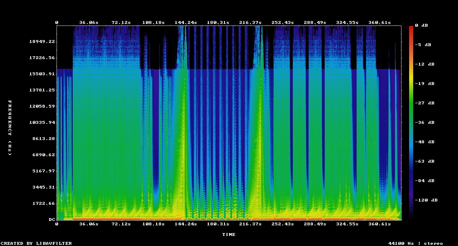Click the 144.24s marker on top time axis
Viewport: 458px width, 246px height.
coord(185,23)
